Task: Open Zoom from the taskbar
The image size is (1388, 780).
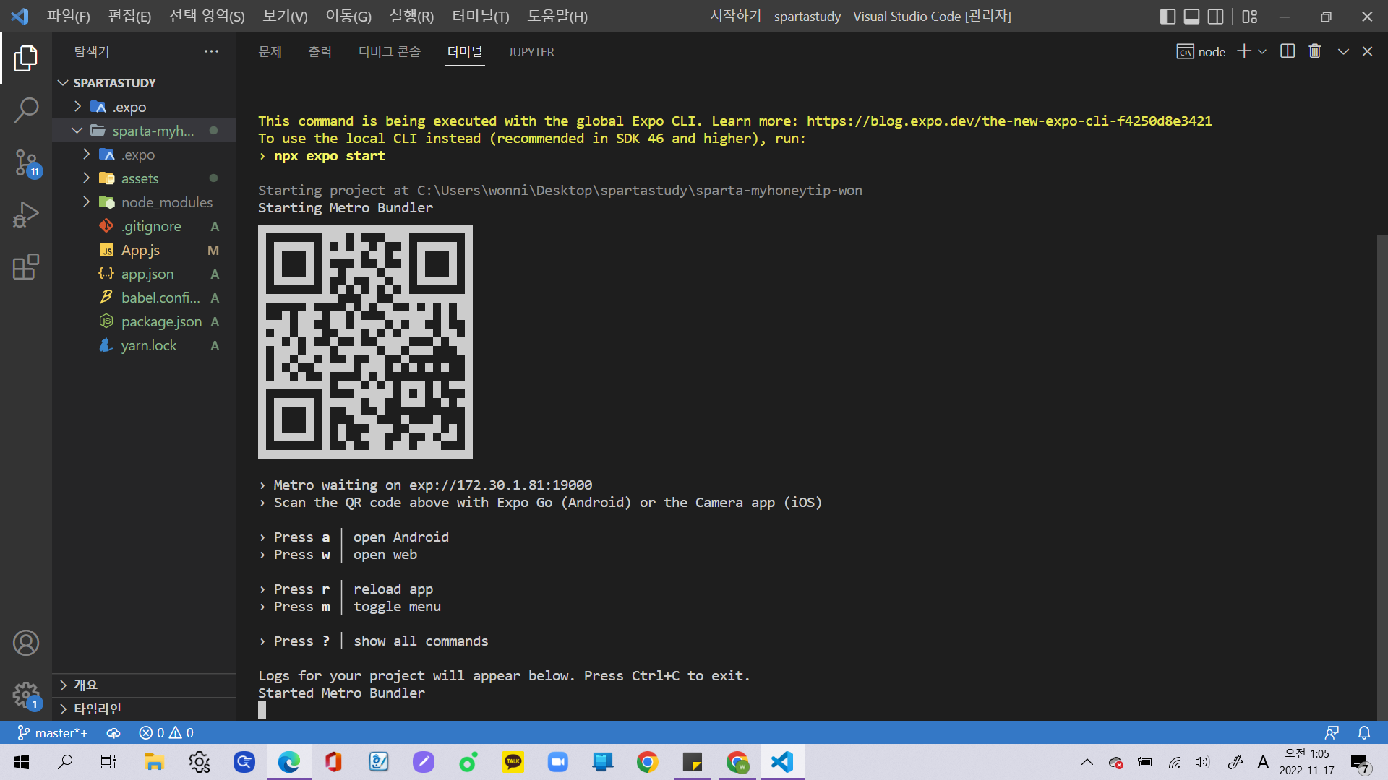Action: coord(558,762)
